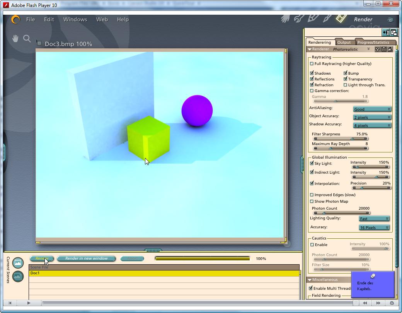
Task: Select the hand pan tool near the document
Action: coord(15,39)
